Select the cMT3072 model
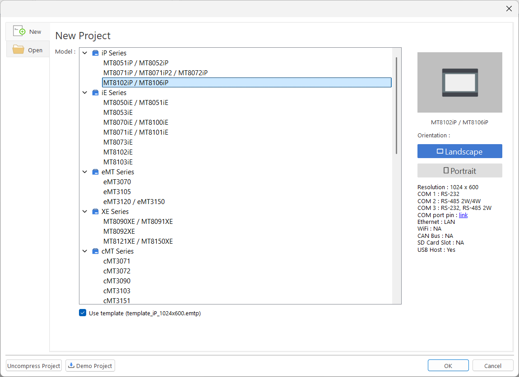The height and width of the screenshot is (377, 519). (117, 271)
